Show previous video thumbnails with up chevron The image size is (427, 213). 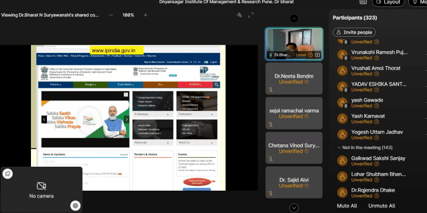[x=294, y=19]
